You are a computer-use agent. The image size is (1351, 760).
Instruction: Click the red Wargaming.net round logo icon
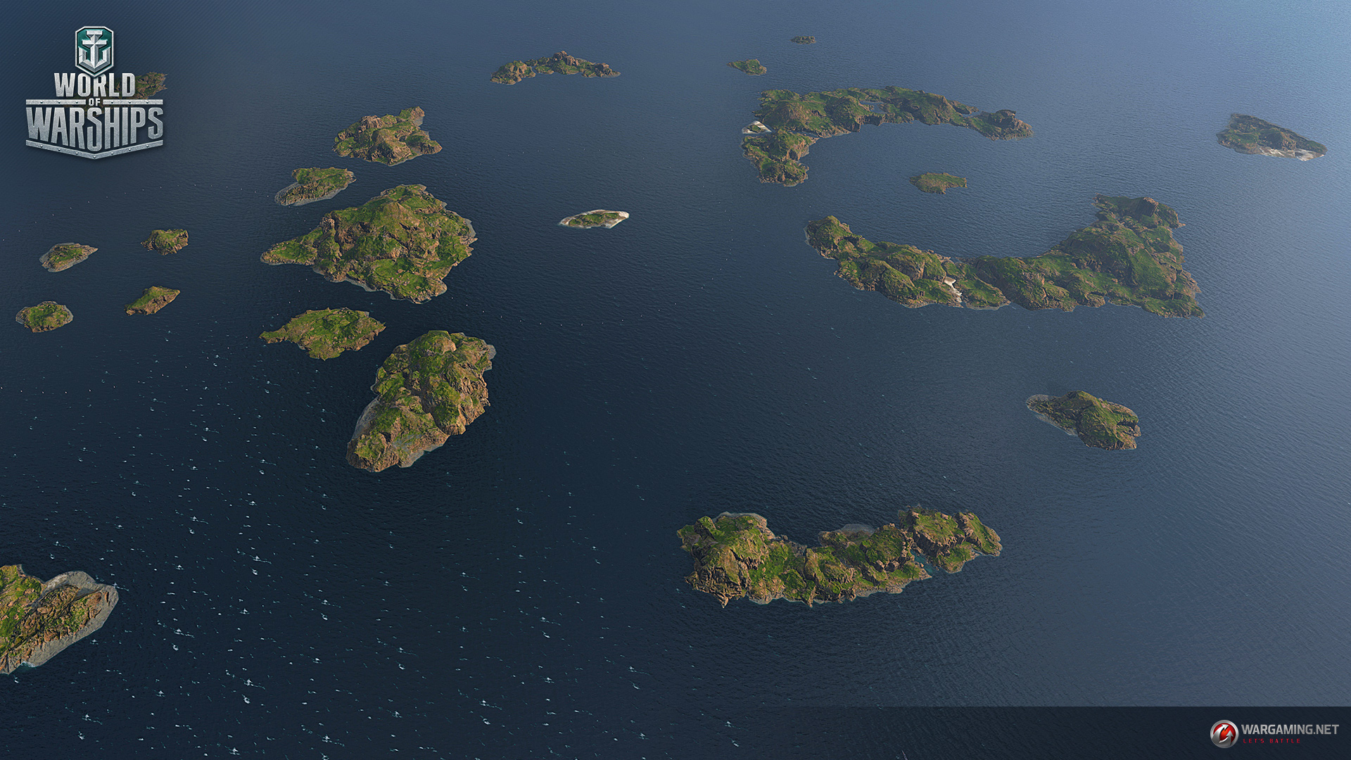click(x=1224, y=733)
